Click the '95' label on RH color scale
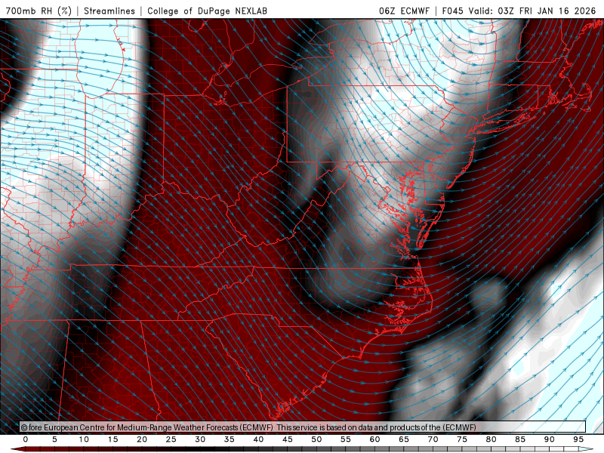The image size is (604, 453). (x=578, y=439)
